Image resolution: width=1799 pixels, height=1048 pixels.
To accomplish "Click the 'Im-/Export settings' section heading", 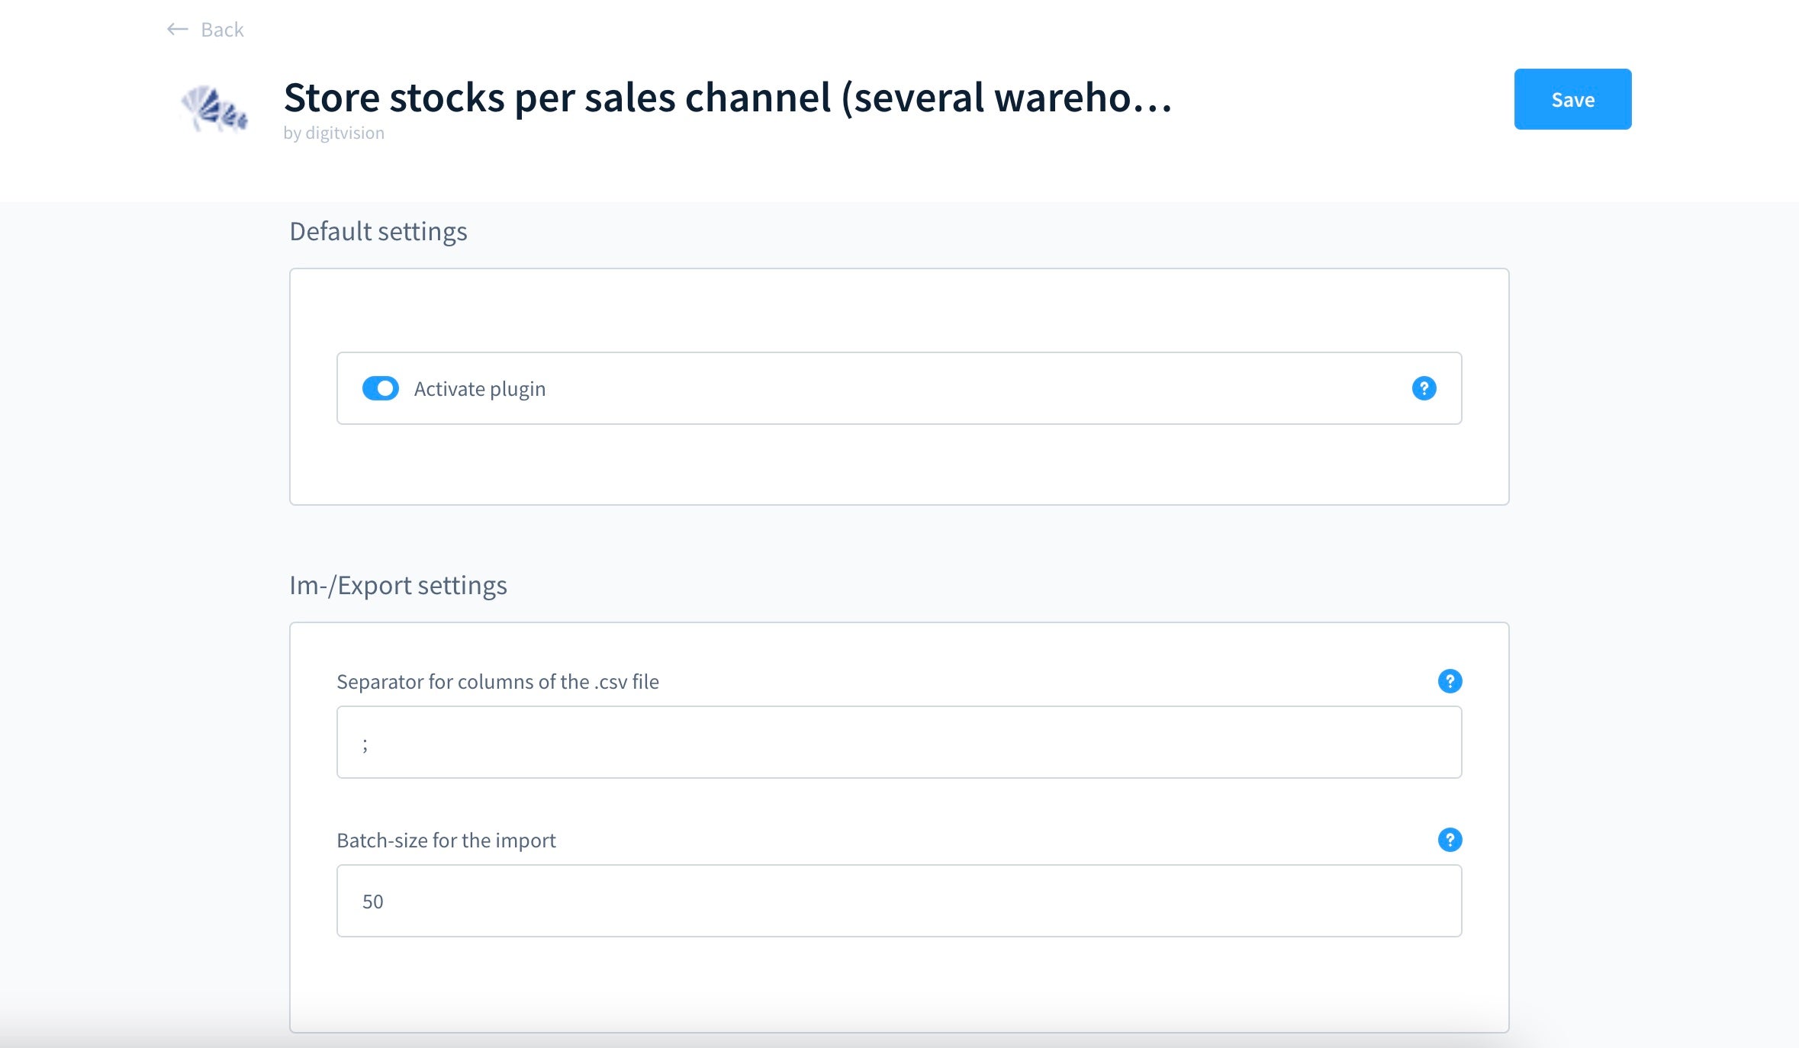I will point(398,585).
